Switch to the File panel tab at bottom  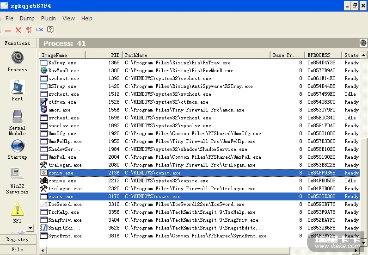(18, 249)
